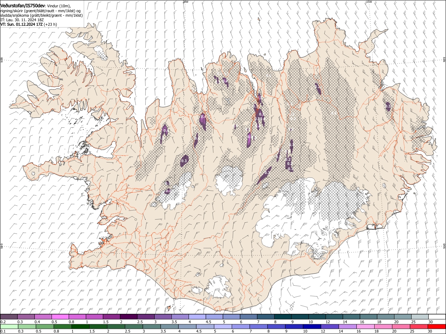This screenshot has height=334, width=446.
Task: Pick the snow legend swatch for 3–3.5 mm
Action: (163, 317)
